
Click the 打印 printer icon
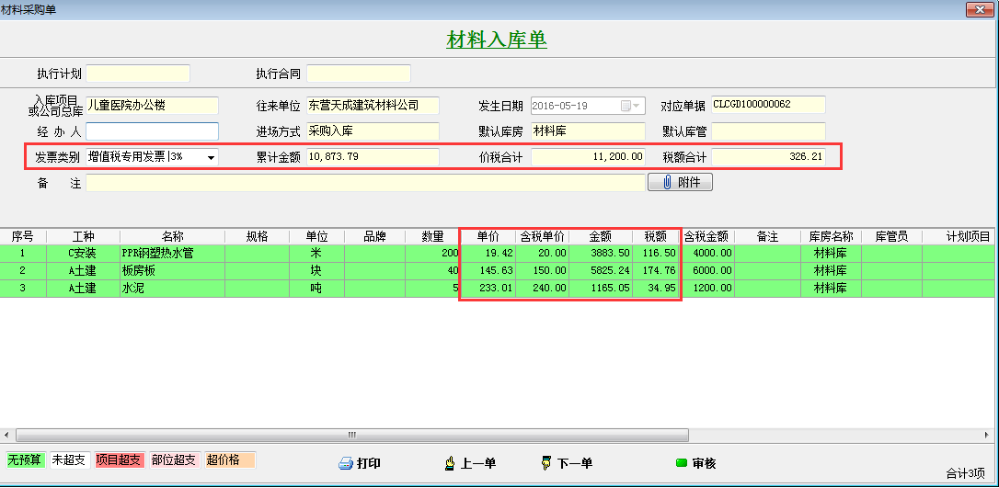tap(346, 464)
